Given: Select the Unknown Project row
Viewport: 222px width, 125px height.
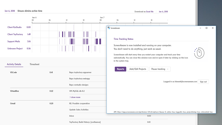Looking at the screenshot, I should click(15, 48).
